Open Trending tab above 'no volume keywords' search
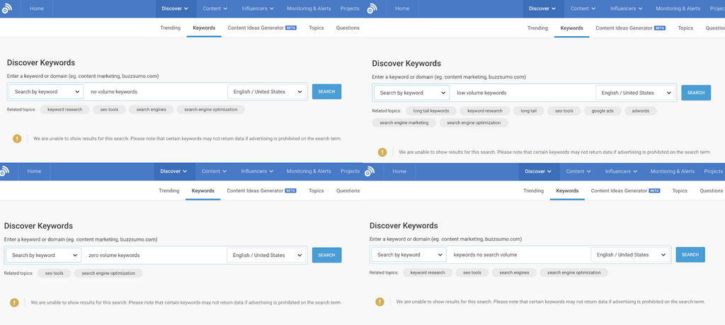Image resolution: width=725 pixels, height=325 pixels. tap(169, 28)
